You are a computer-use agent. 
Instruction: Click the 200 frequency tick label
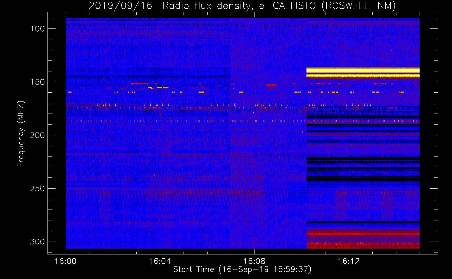point(37,135)
